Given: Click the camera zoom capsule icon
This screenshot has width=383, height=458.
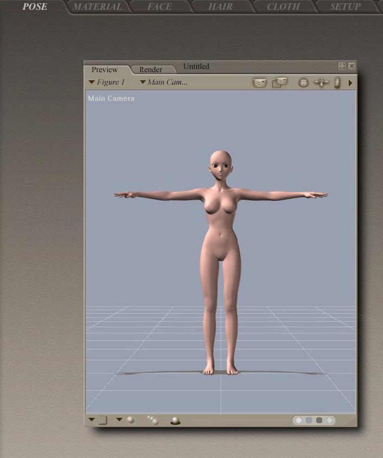Looking at the screenshot, I should tap(337, 83).
